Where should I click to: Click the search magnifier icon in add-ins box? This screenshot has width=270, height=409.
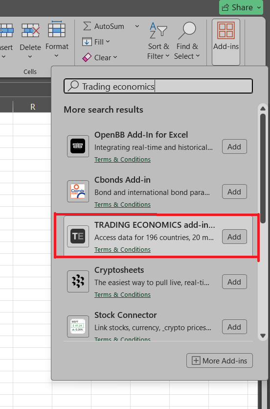[x=73, y=86]
